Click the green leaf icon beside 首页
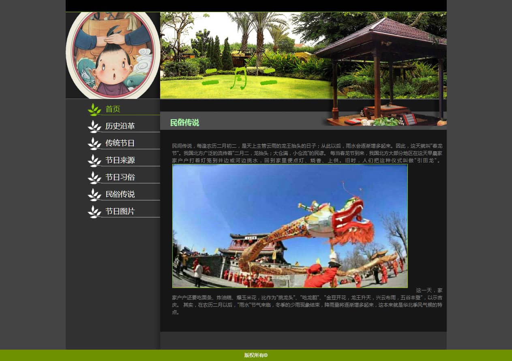Image resolution: width=512 pixels, height=361 pixels. (94, 110)
